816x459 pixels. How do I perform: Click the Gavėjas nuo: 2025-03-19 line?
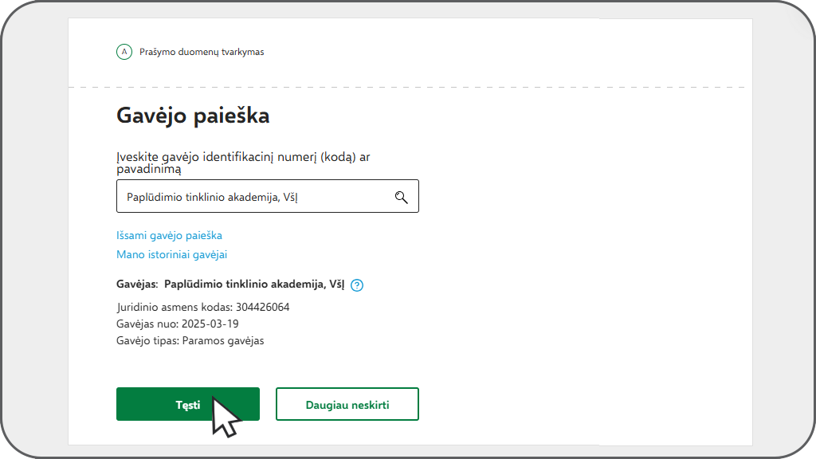point(178,324)
